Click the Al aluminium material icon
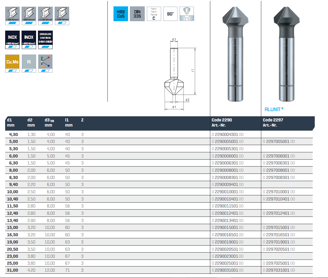This screenshot has height=278, width=328. (x=29, y=63)
